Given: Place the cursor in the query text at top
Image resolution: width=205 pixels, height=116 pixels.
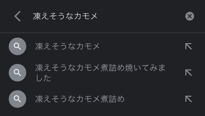Looking at the screenshot, I should [65, 16].
